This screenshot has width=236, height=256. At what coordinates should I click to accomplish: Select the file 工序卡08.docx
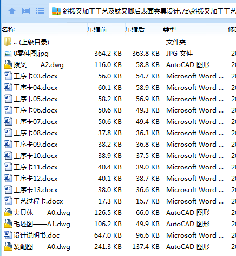coord(36,133)
